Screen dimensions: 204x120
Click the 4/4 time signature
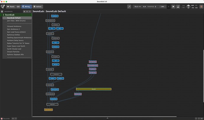pyautogui.click(x=144, y=6)
